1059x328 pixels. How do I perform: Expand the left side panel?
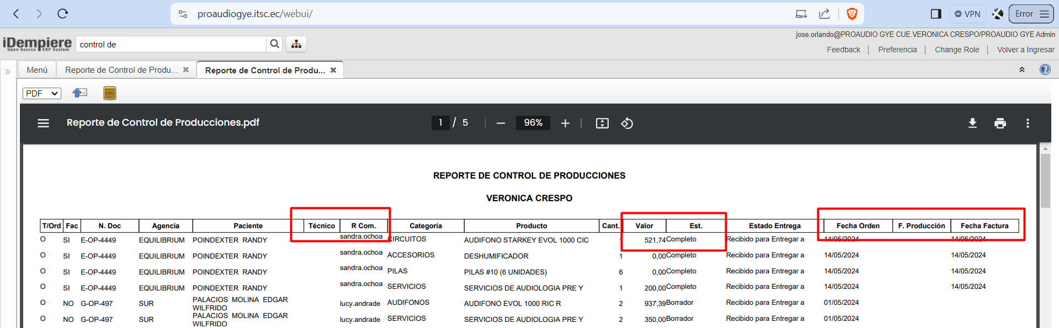[8, 71]
